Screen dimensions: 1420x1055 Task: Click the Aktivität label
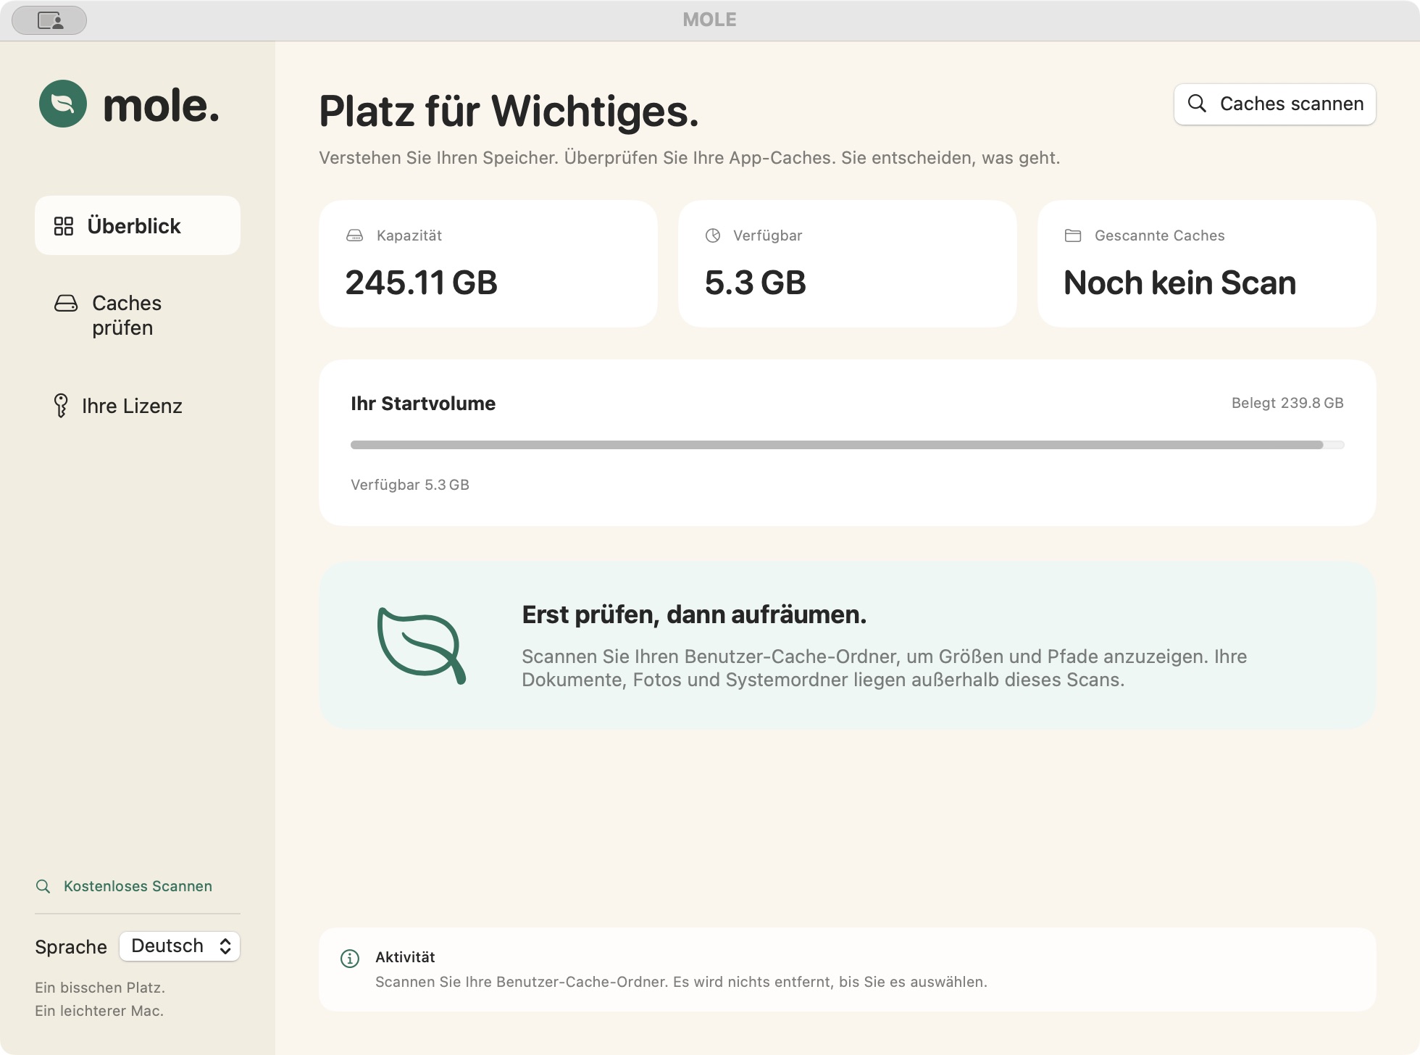[405, 957]
